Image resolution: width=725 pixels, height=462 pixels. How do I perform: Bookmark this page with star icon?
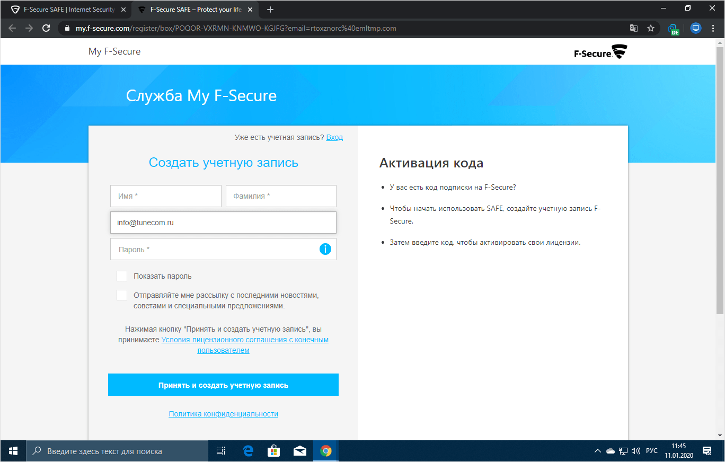[651, 28]
